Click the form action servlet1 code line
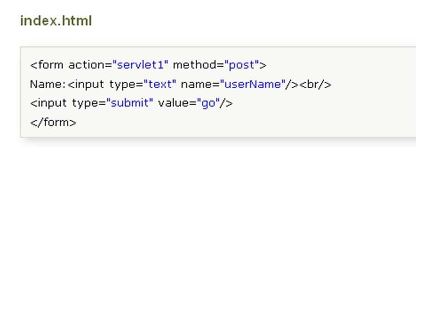The image size is (442, 331). tap(148, 65)
